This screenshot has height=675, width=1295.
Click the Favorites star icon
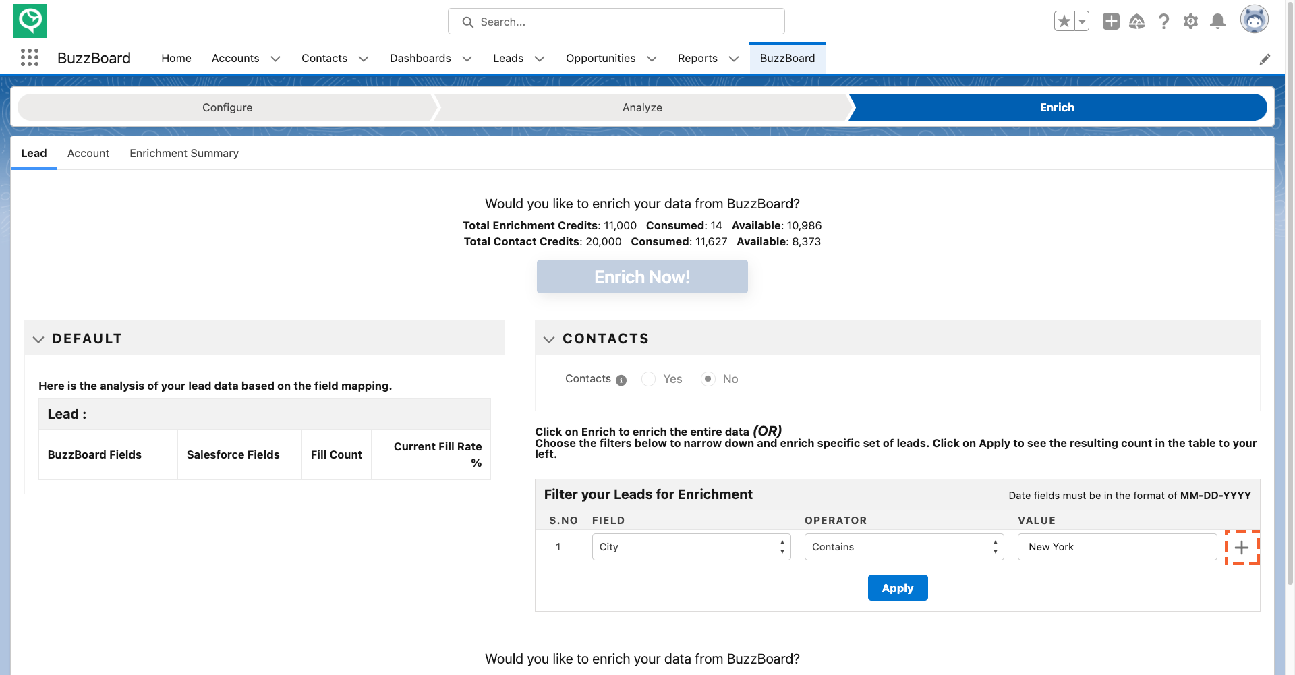click(1064, 22)
